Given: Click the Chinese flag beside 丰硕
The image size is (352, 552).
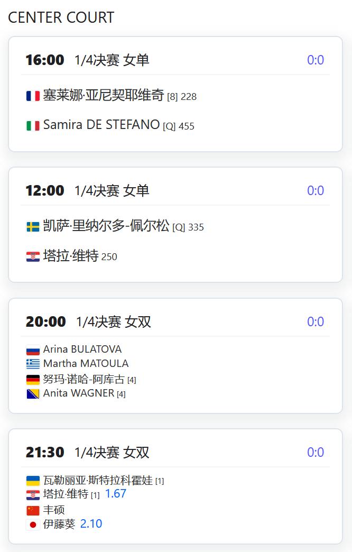Looking at the screenshot, I should tap(33, 510).
